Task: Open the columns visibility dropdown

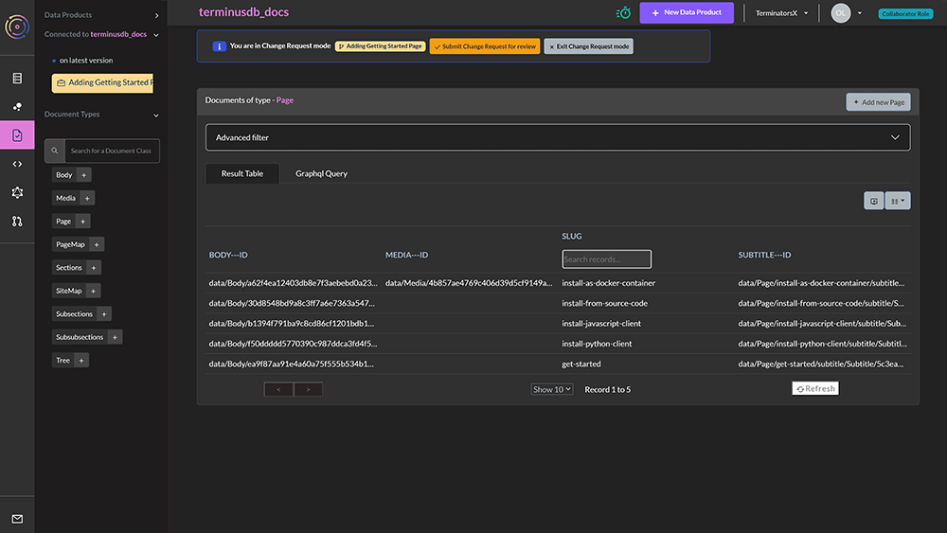Action: [x=898, y=201]
